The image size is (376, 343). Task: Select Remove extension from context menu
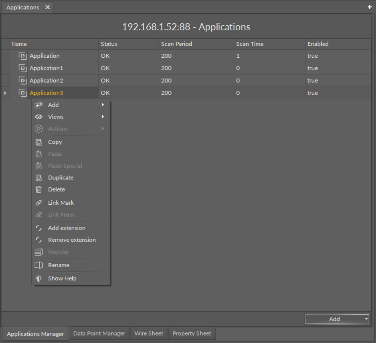point(72,240)
